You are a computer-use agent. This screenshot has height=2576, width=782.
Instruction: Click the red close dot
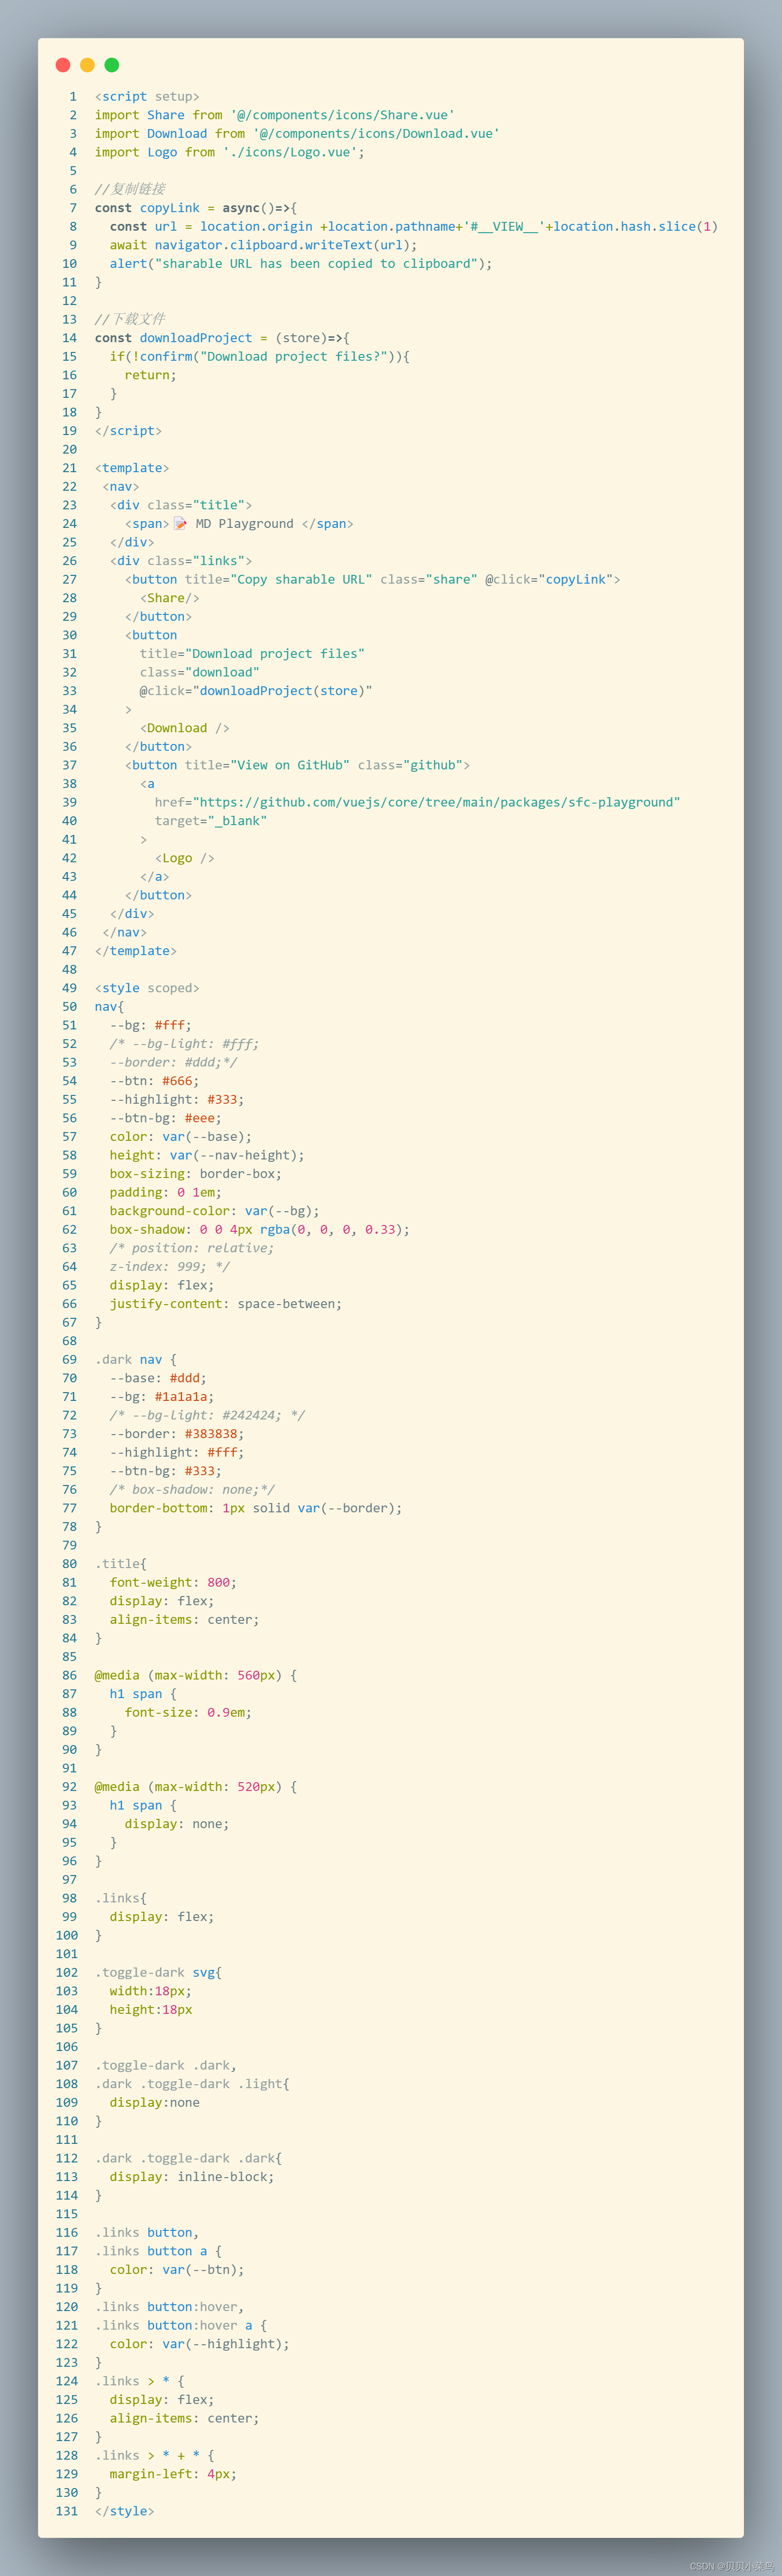click(x=63, y=65)
